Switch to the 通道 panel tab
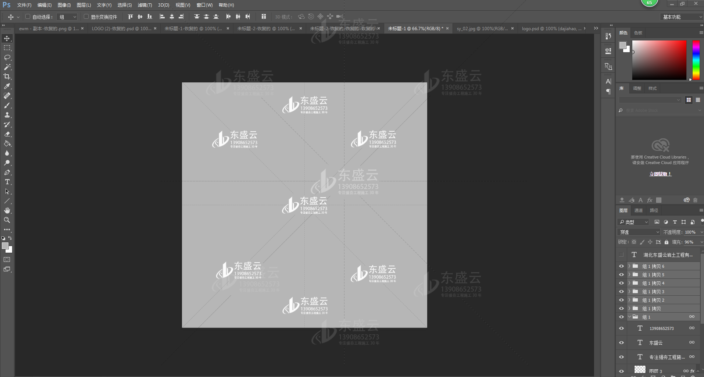This screenshot has height=377, width=704. [638, 210]
